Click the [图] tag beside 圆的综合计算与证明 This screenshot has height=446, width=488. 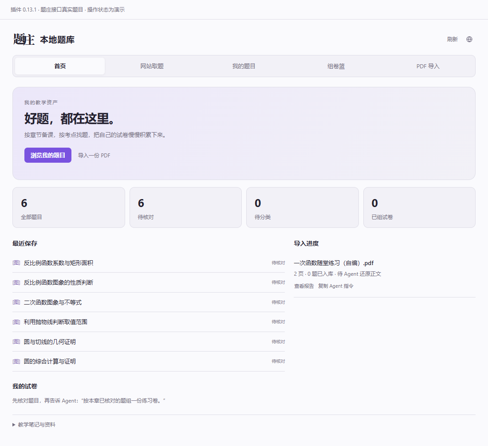pyautogui.click(x=16, y=361)
